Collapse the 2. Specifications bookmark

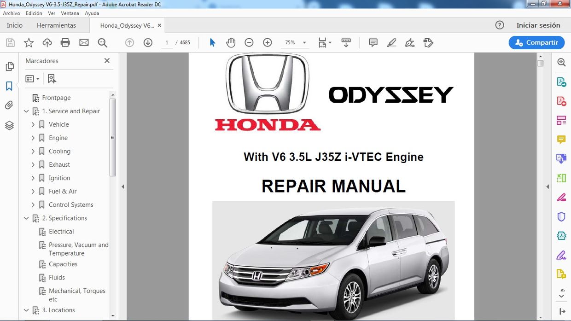point(26,218)
